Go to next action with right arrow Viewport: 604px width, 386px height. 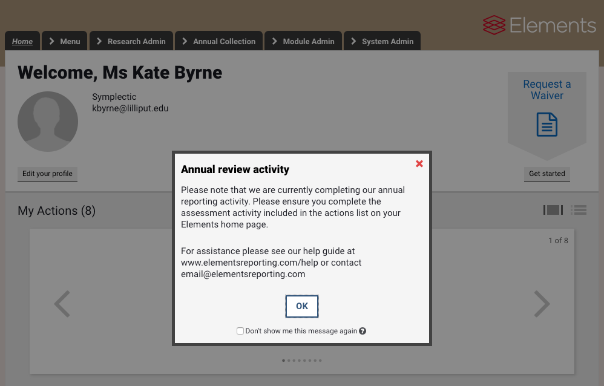pyautogui.click(x=542, y=304)
